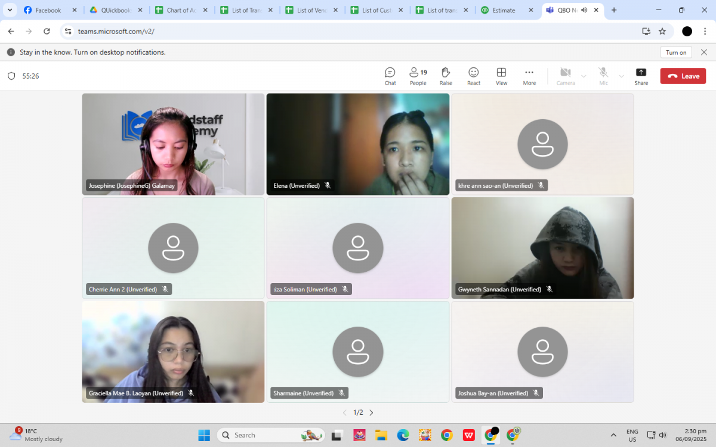Click the shield privacy icon beside timer
Viewport: 716px width, 447px height.
point(11,76)
